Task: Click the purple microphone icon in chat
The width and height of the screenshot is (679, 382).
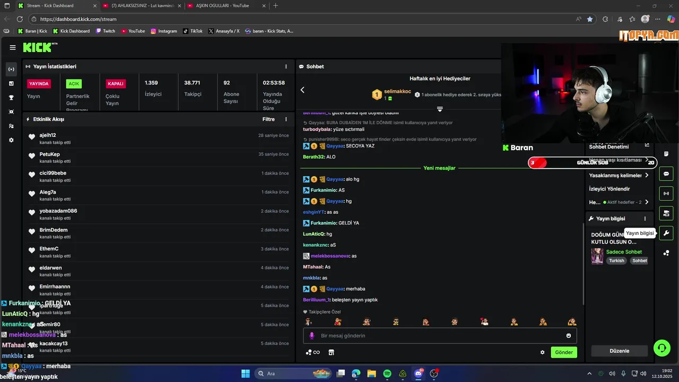Action: (x=312, y=336)
